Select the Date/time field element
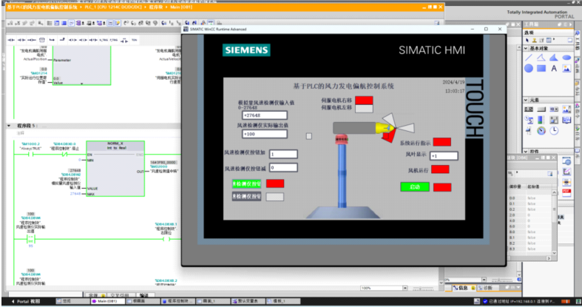This screenshot has height=307, width=582. pos(529,120)
